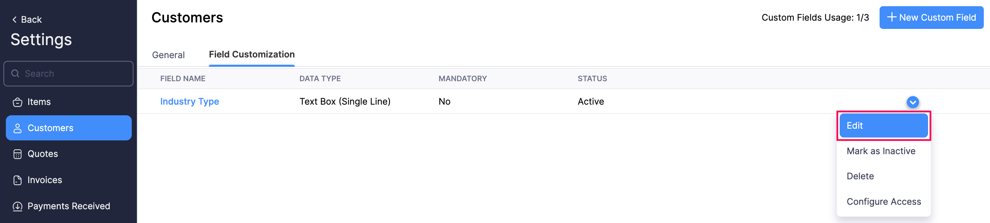Switch to the General tab
The height and width of the screenshot is (223, 990).
168,55
